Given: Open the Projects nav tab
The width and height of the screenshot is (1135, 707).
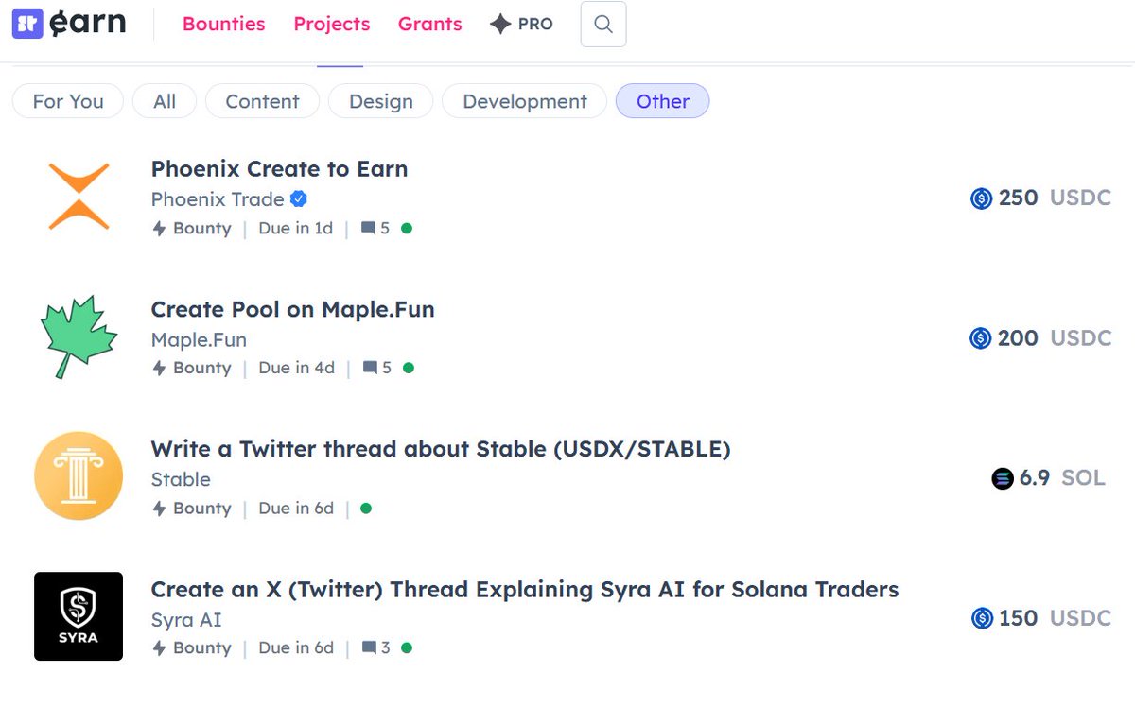Looking at the screenshot, I should pyautogui.click(x=332, y=25).
